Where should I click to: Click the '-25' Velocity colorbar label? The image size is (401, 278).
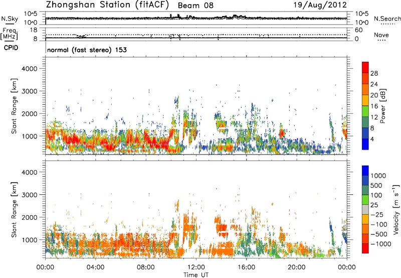(x=377, y=215)
